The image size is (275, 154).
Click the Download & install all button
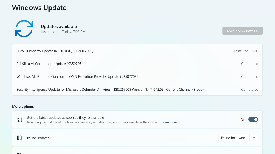pos(242,31)
